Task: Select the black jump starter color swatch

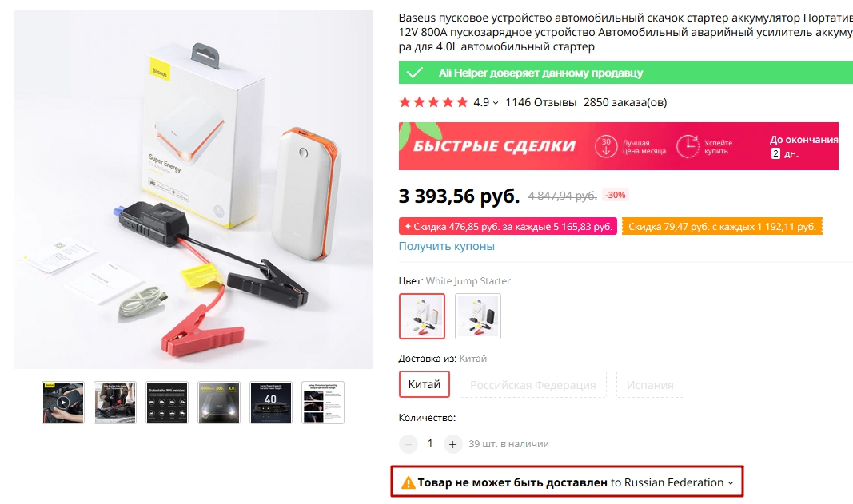Action: tap(478, 316)
